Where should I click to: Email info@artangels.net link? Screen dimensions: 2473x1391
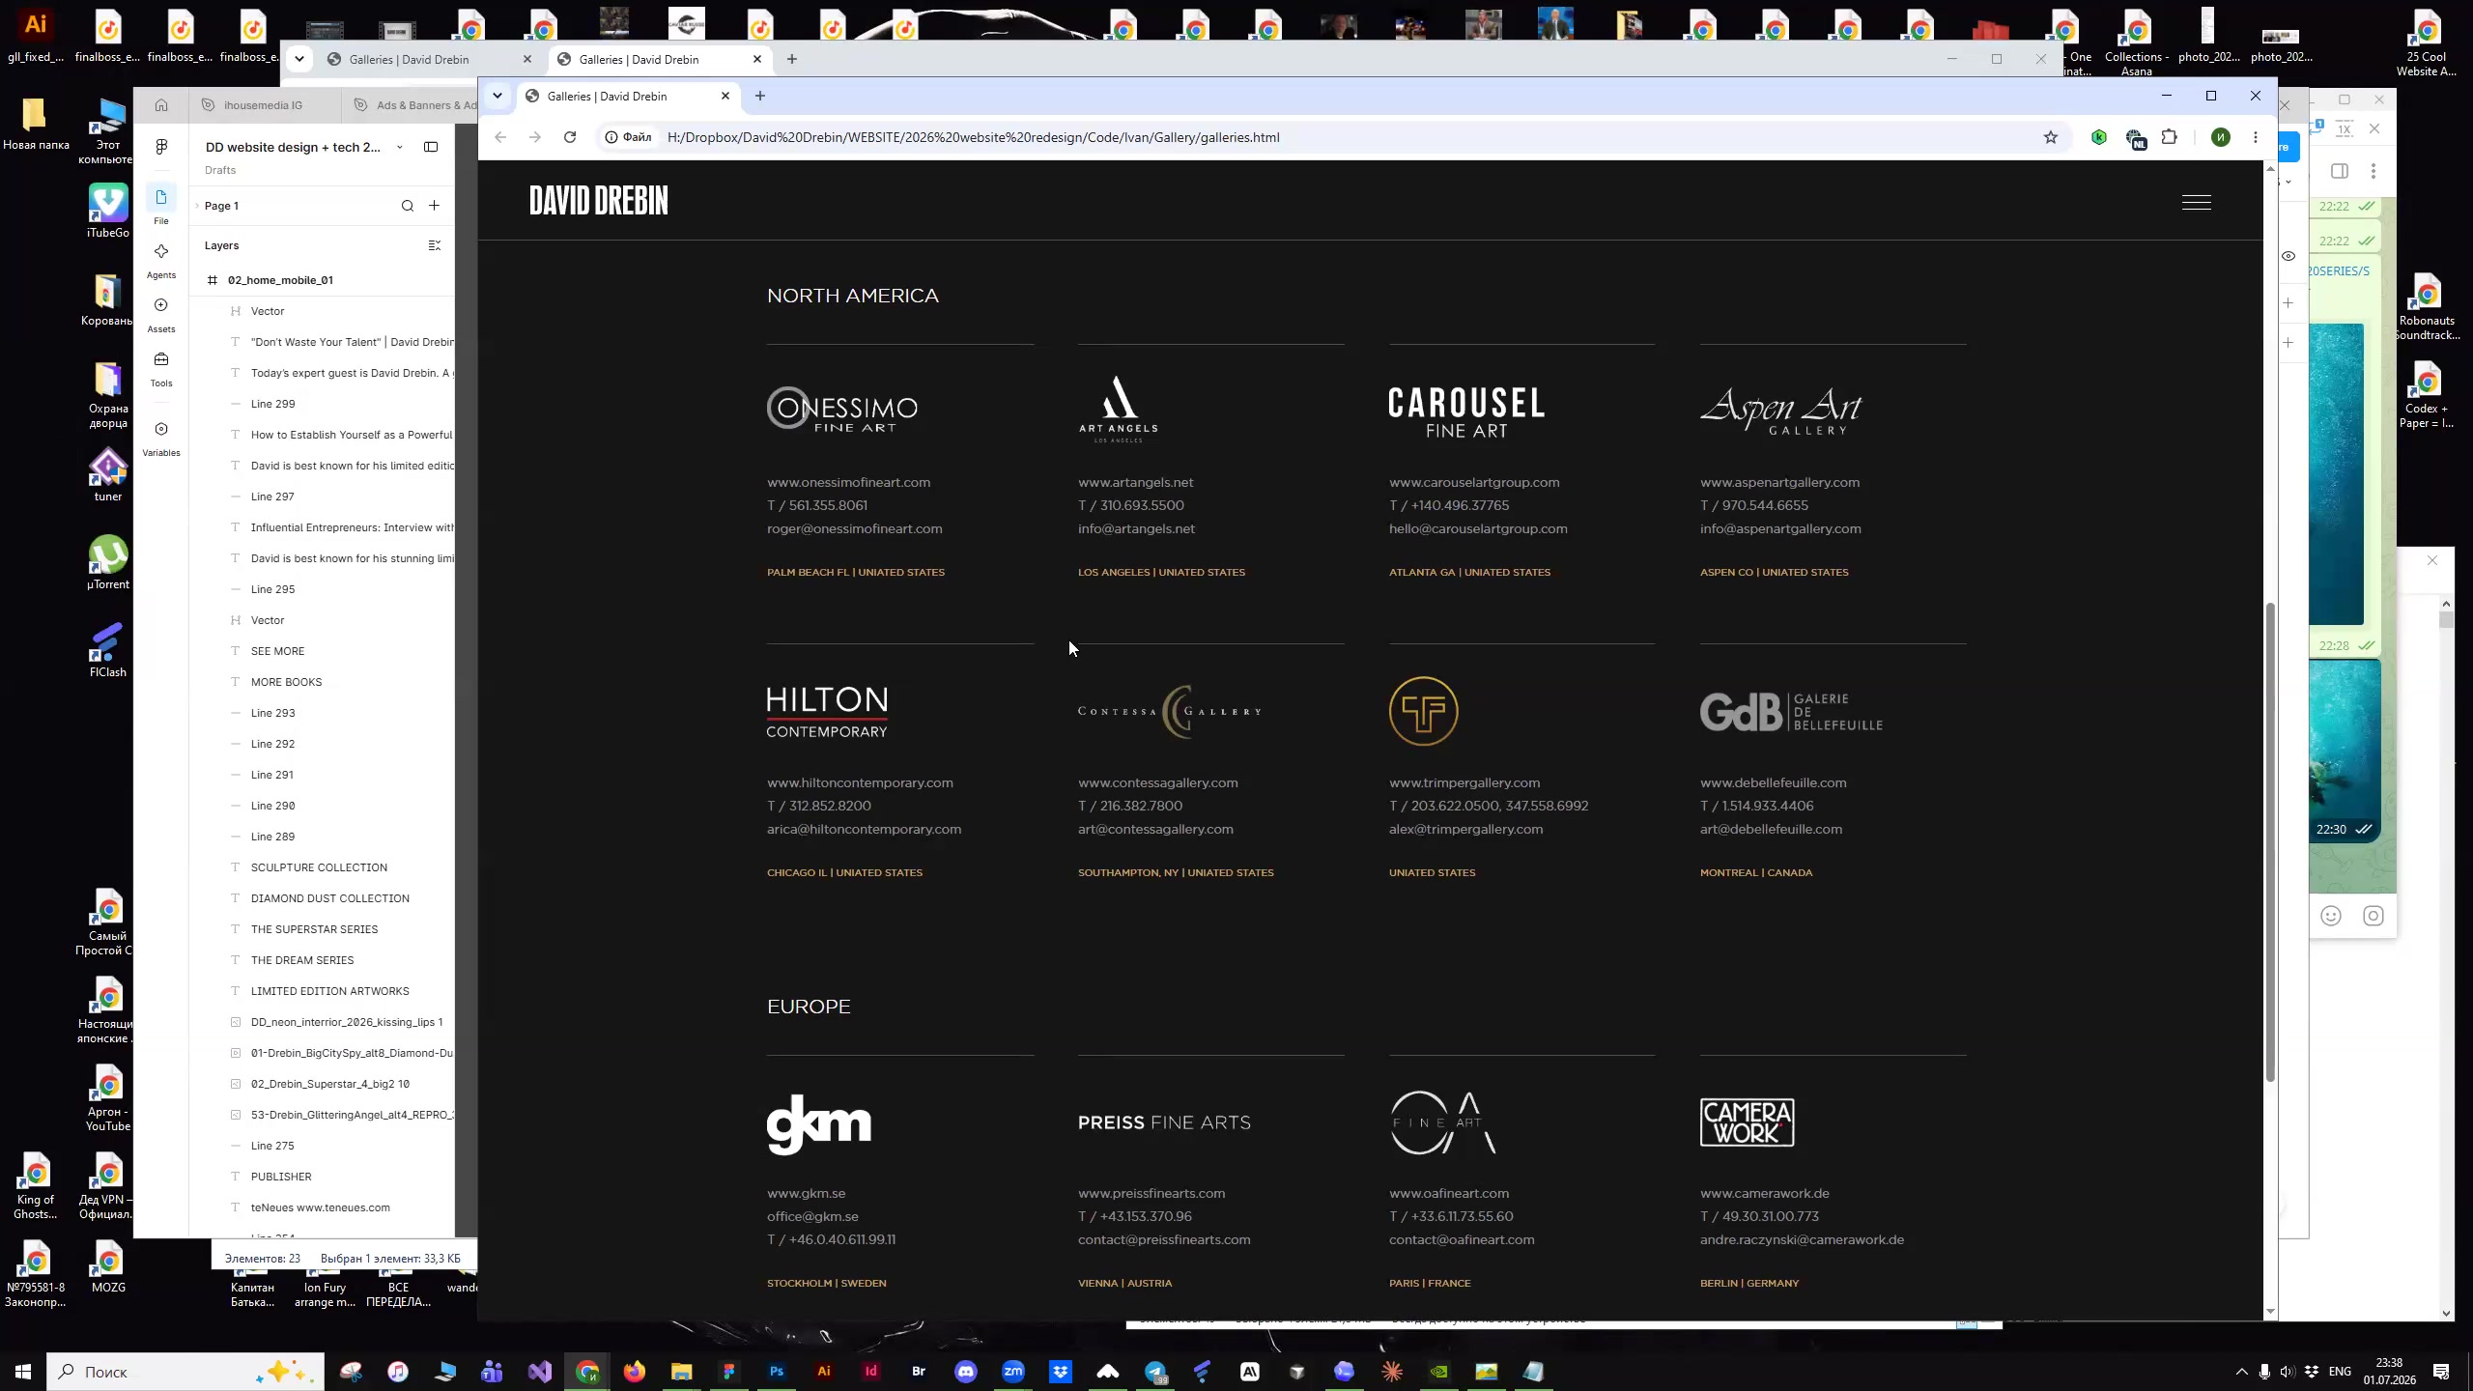(x=1136, y=528)
